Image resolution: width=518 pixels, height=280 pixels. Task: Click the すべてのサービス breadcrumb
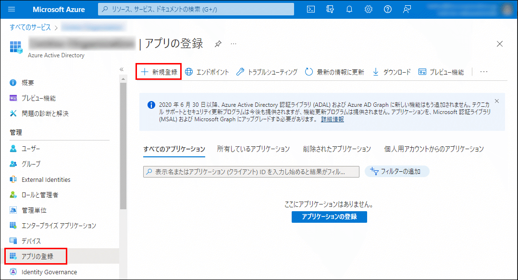coord(30,27)
